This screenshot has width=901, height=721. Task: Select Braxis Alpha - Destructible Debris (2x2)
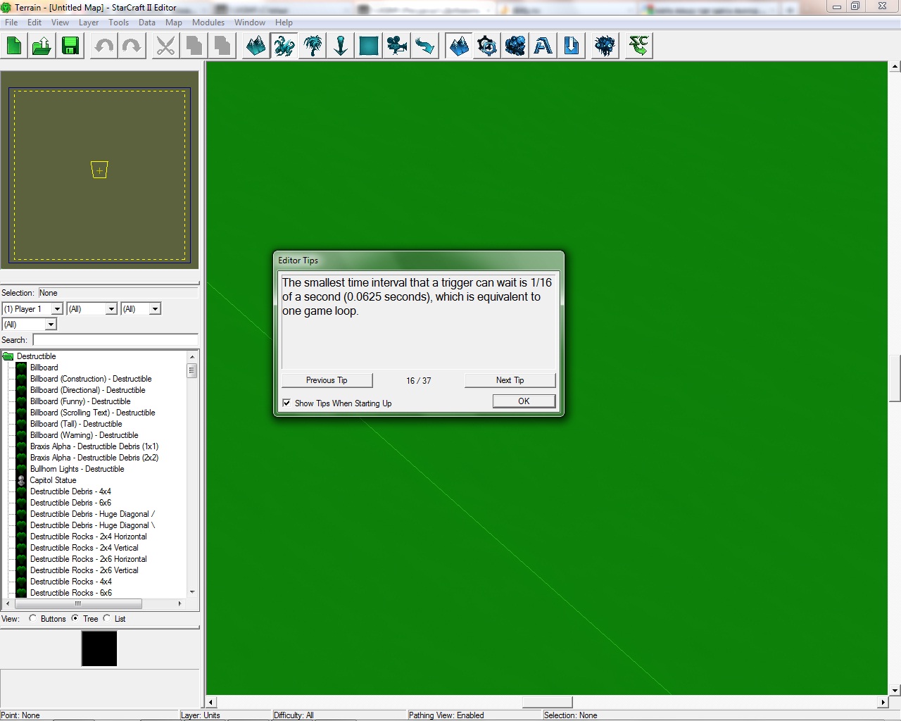point(94,458)
